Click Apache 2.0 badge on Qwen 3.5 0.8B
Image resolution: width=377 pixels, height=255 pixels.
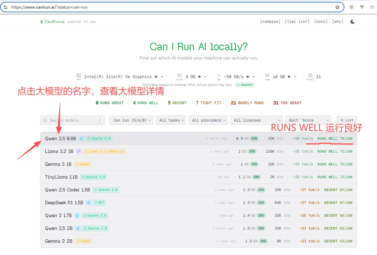click(x=99, y=139)
